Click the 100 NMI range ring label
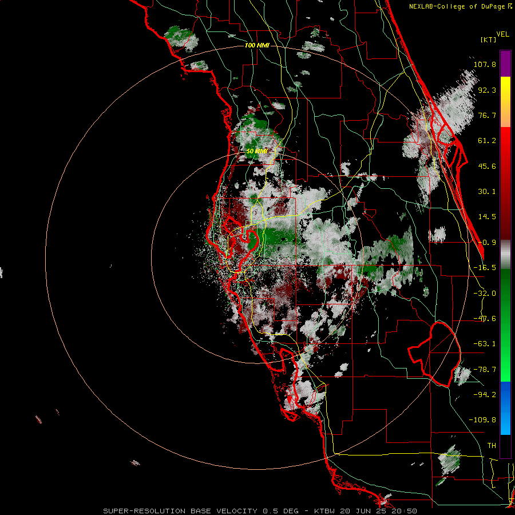Screen dimensions: 515x515 [257, 45]
